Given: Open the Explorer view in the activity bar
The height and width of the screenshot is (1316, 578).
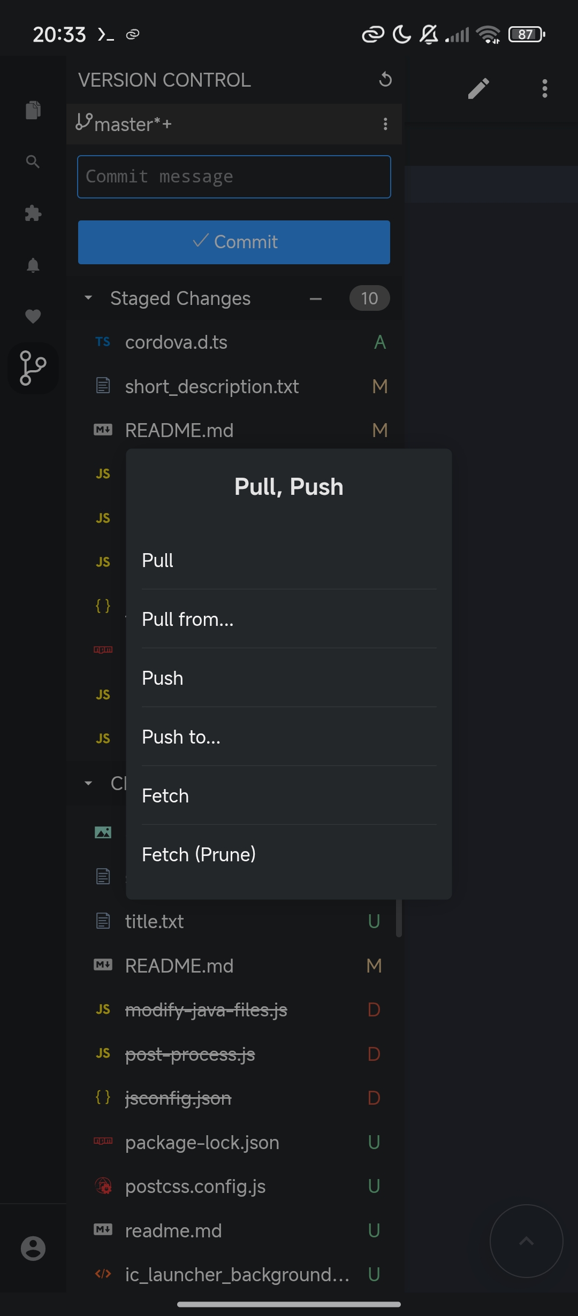Looking at the screenshot, I should point(33,111).
